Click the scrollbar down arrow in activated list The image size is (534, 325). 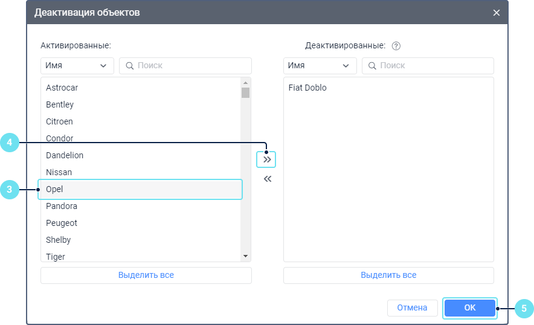click(x=245, y=256)
